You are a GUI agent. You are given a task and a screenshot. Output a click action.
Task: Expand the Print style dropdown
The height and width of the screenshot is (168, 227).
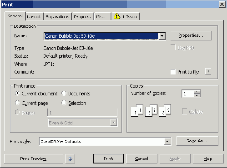coord(167,141)
